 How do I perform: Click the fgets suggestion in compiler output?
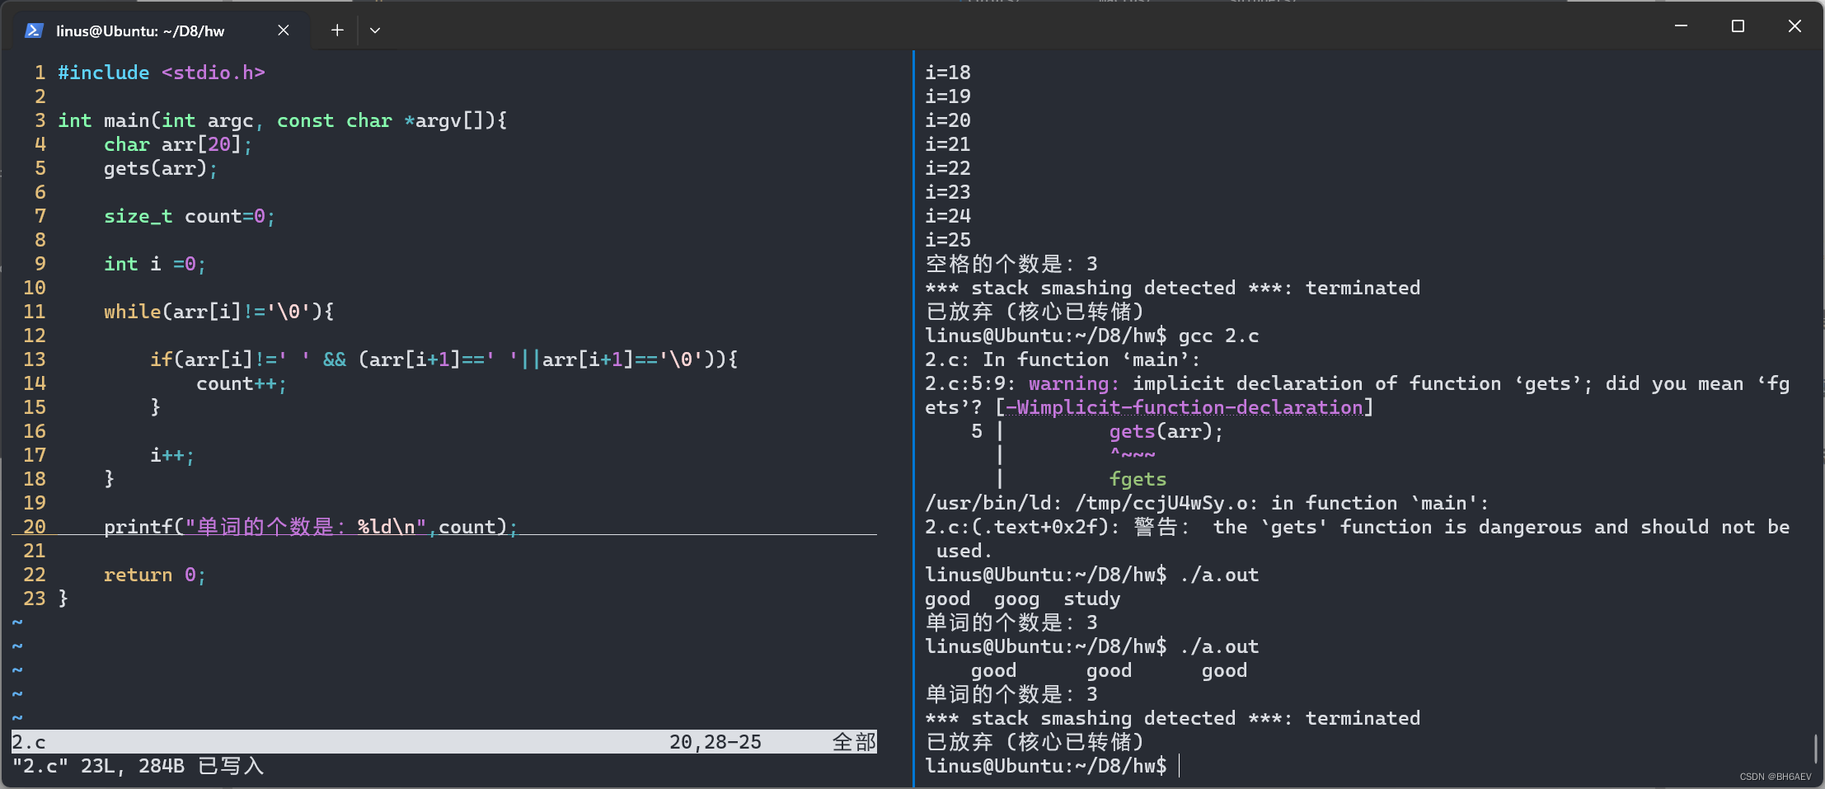[x=1138, y=479]
